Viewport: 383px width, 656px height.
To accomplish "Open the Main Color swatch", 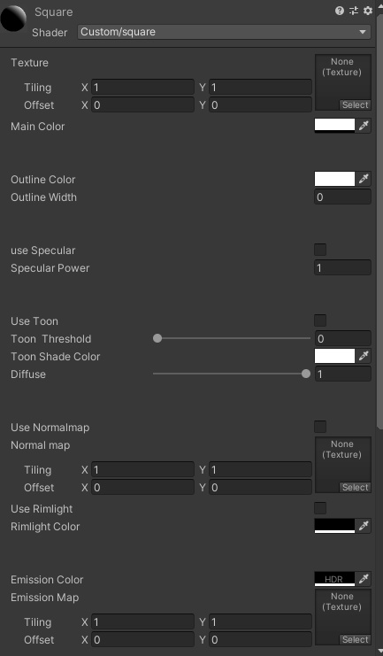I will tap(334, 125).
